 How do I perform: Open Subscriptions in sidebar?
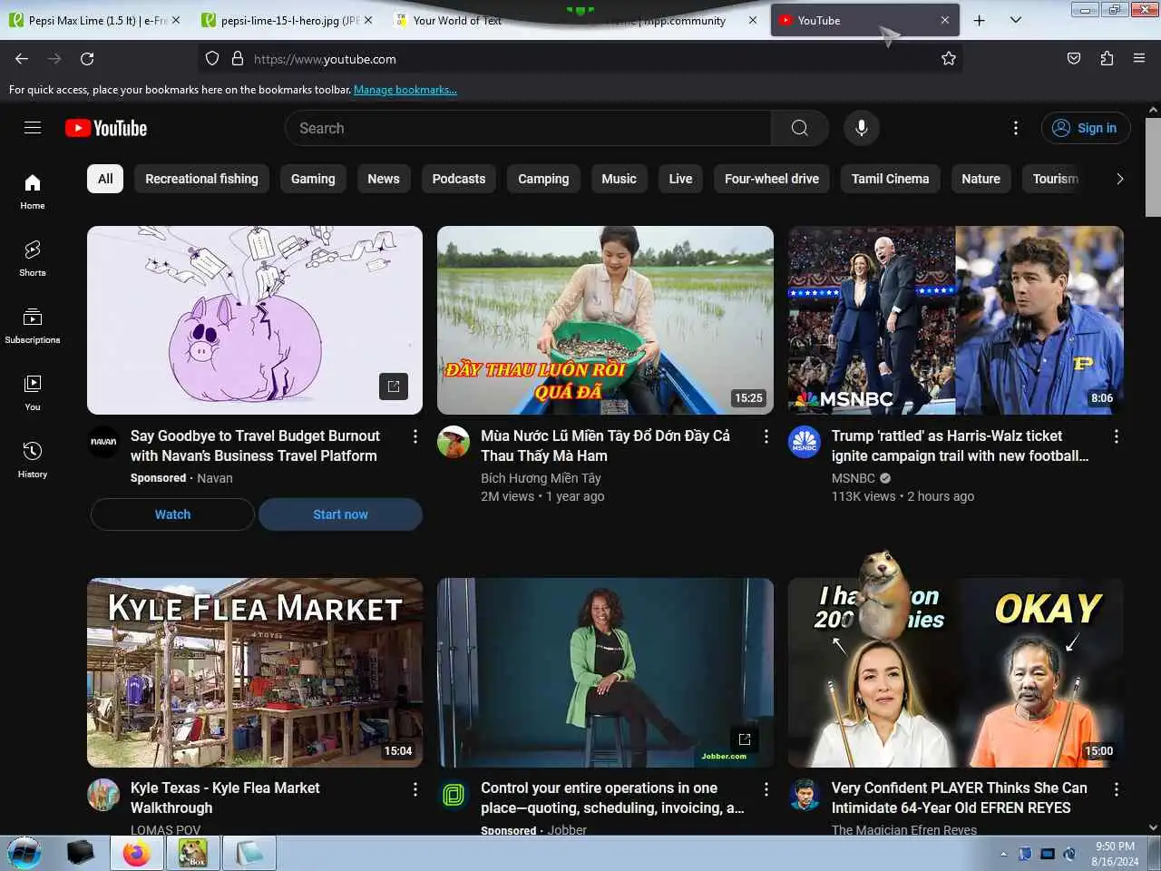[33, 326]
